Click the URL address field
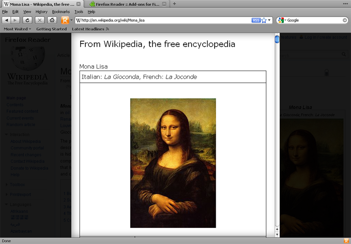Viewport: 351px width, 244px height. (165, 21)
